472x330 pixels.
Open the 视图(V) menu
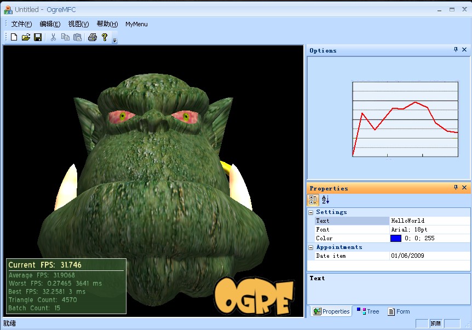(x=78, y=24)
